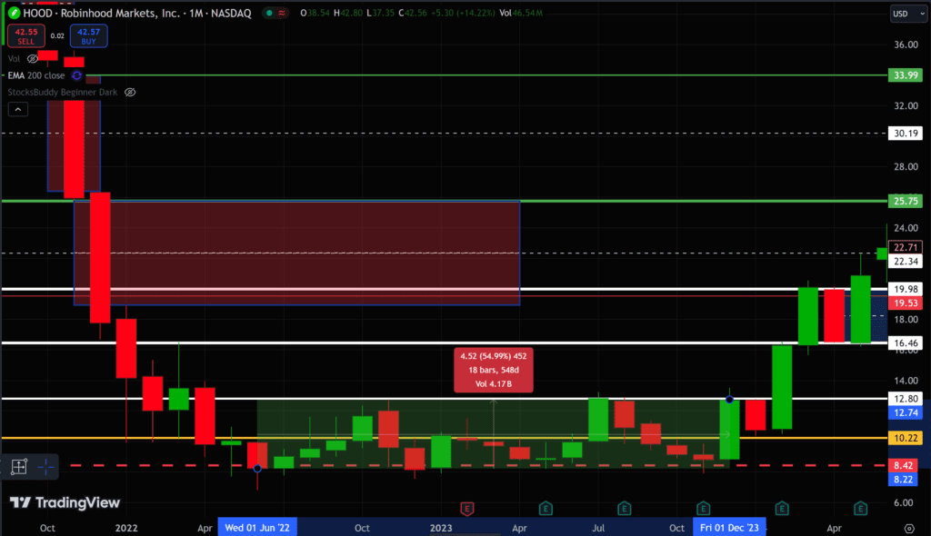The image size is (931, 536).
Task: Click earnings marker above the Dec '23 label
Action: point(703,508)
